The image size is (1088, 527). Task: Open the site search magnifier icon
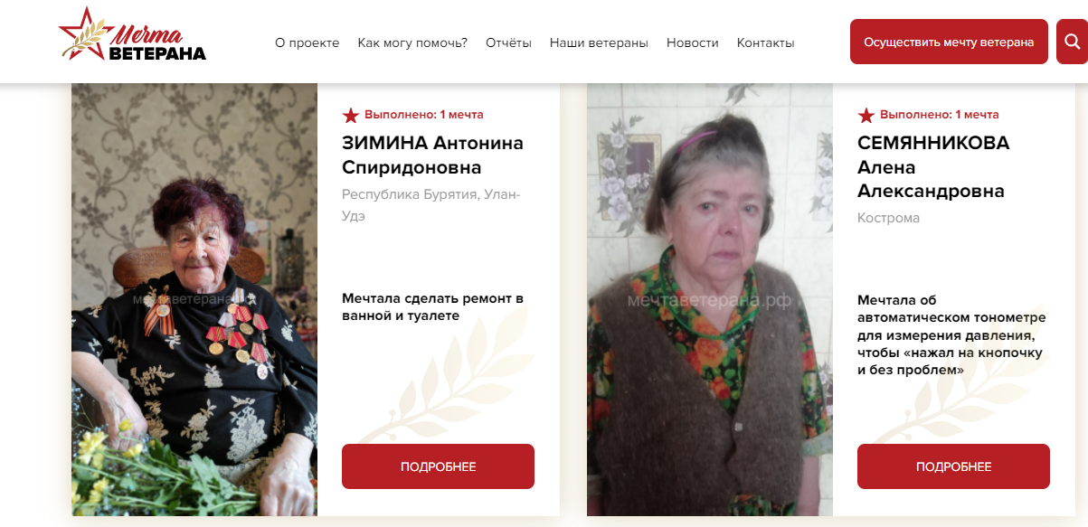click(x=1072, y=42)
